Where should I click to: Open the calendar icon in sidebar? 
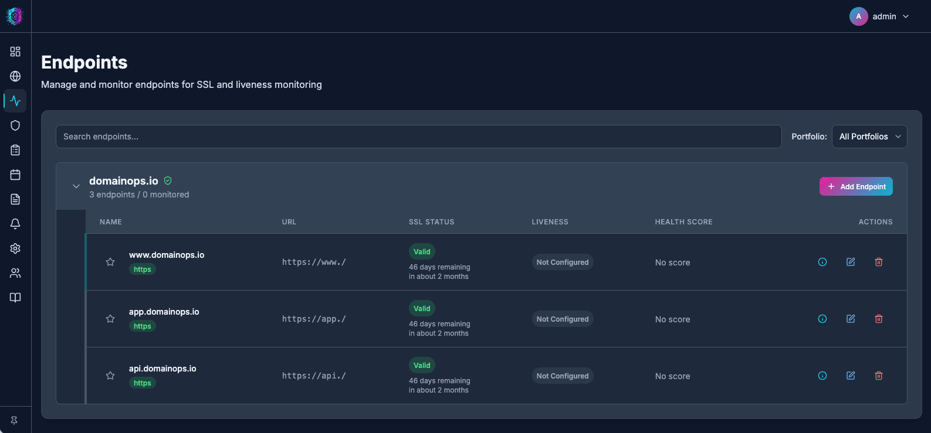tap(15, 175)
